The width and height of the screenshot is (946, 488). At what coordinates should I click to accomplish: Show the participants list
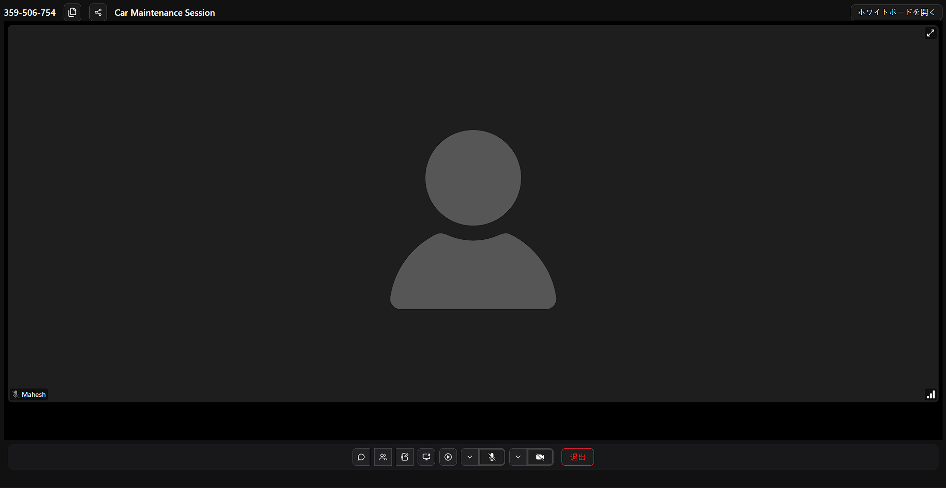(x=383, y=457)
